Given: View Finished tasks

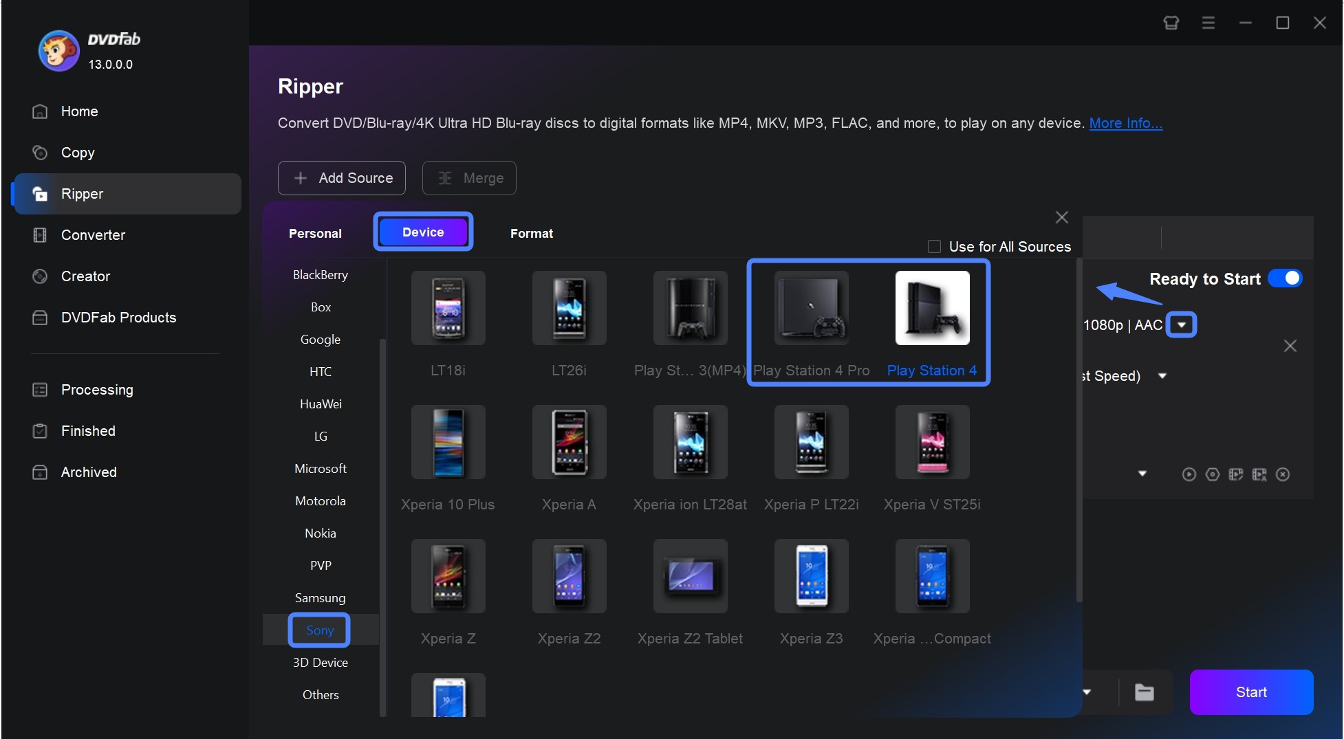Looking at the screenshot, I should point(88,431).
